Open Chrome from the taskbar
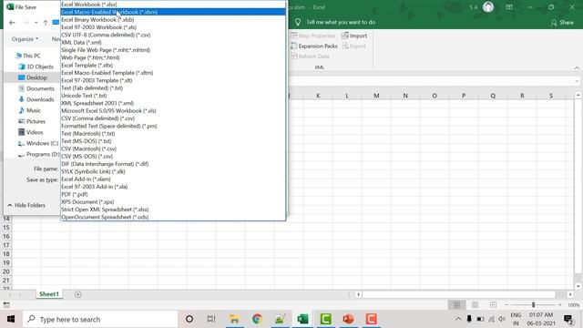Image resolution: width=583 pixels, height=328 pixels. [x=257, y=319]
